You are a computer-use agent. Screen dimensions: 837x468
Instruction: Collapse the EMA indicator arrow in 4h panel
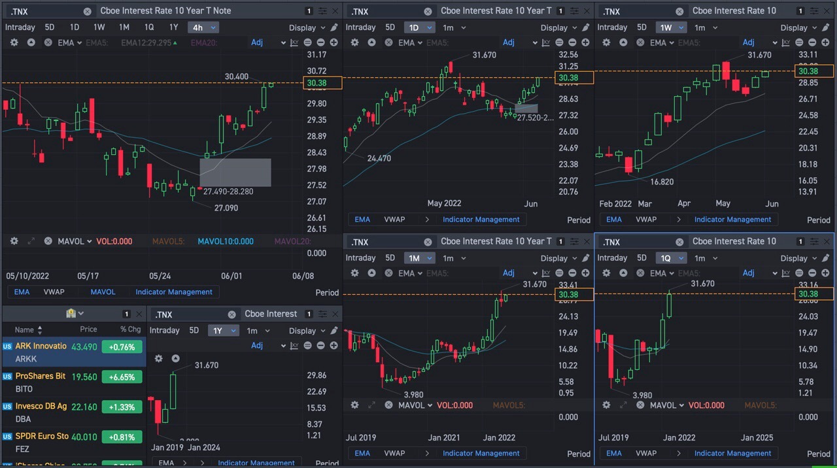31,42
